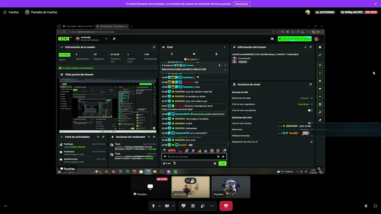The height and width of the screenshot is (214, 381).
Task: Click the Copilot Chat button in browser toolbar
Action: point(316,32)
